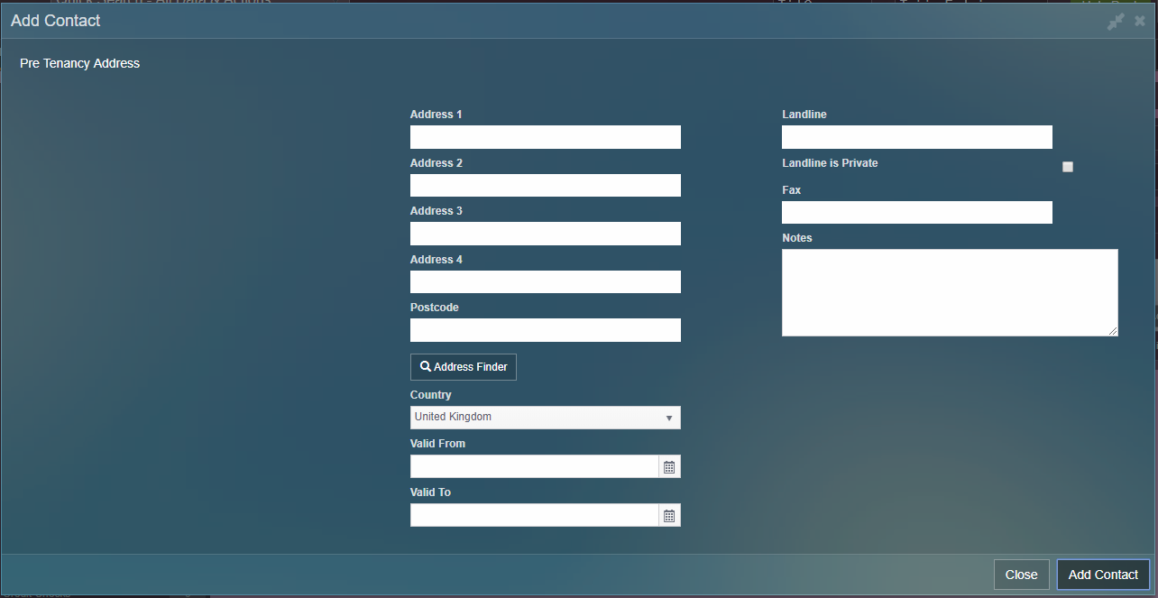Screen dimensions: 1158x598
Task: Open the Valid To calendar picker
Action: [x=669, y=516]
